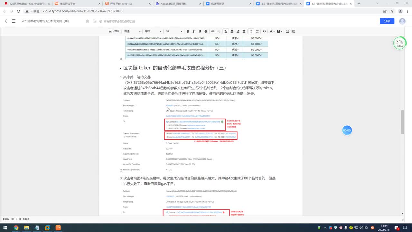Toggle bulleted list formatting
412x232 pixels.
(x=257, y=31)
